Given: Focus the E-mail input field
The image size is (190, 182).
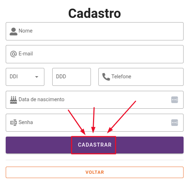Looking at the screenshot, I should 94,54.
